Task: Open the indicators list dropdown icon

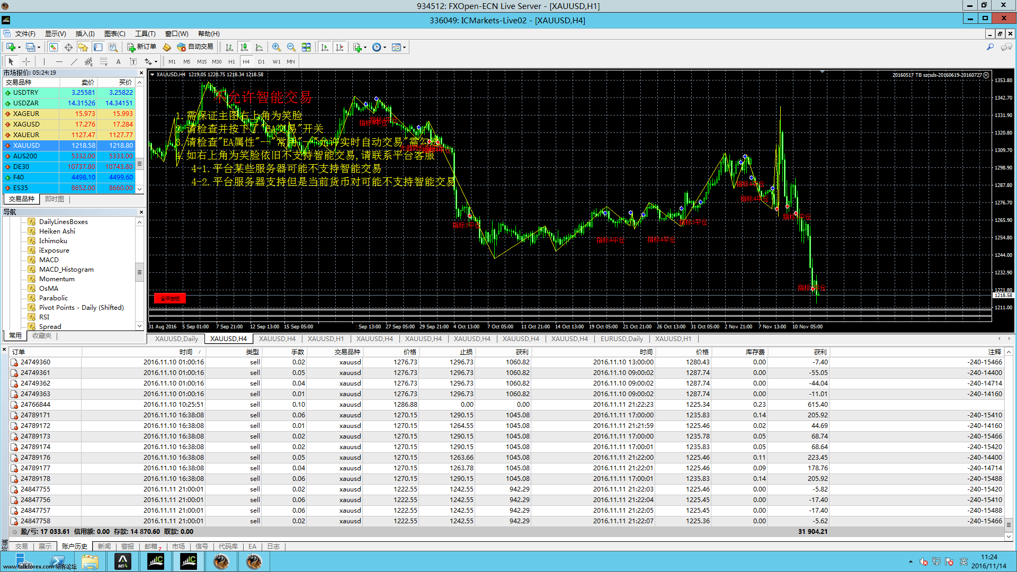Action: [x=360, y=47]
